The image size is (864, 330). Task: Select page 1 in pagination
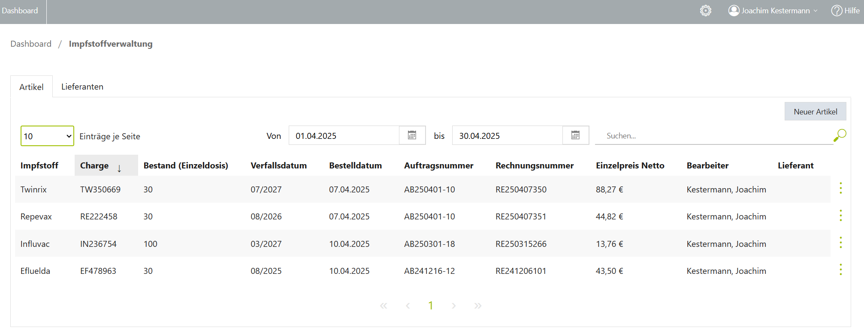430,306
